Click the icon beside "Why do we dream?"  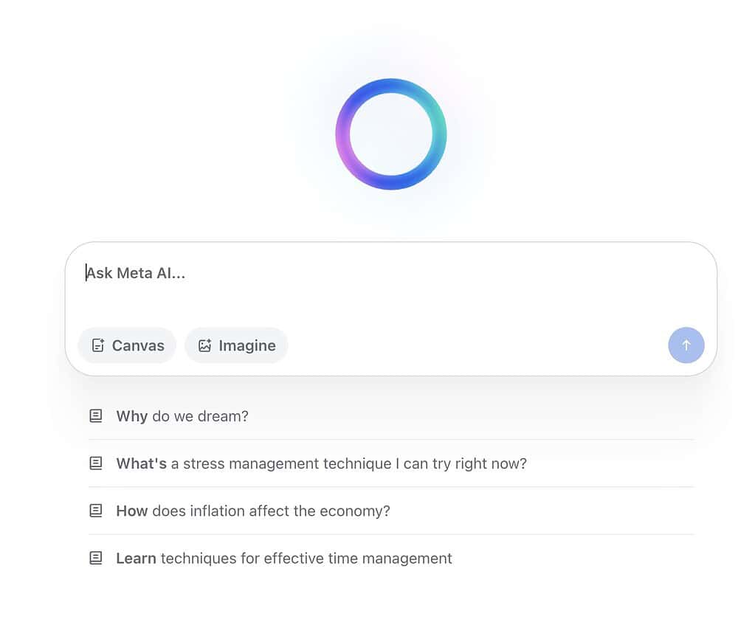tap(96, 416)
